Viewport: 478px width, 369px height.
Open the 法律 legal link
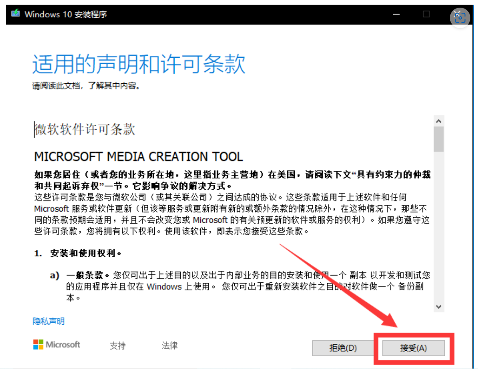(x=170, y=345)
